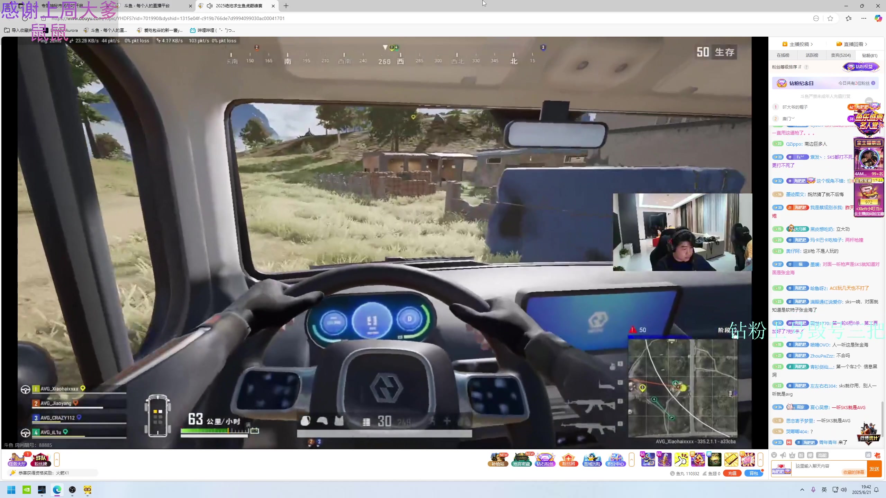Click the question mark help icon by 粉丝等级排序
This screenshot has width=886, height=498.
click(x=806, y=67)
